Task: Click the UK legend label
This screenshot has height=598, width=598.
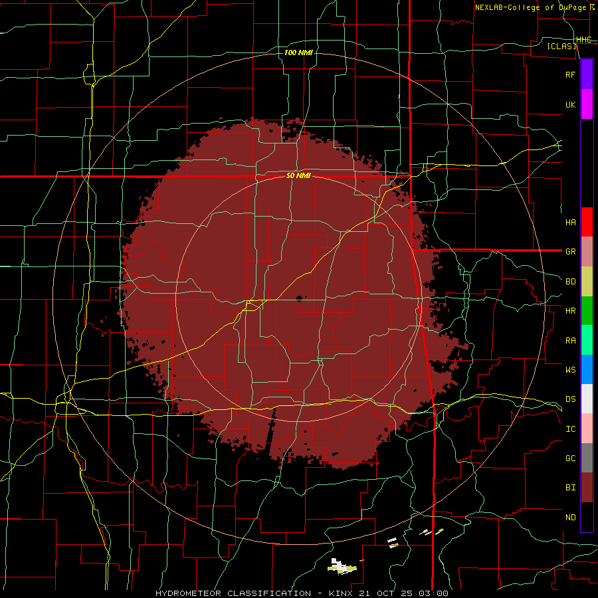Action: [x=570, y=105]
